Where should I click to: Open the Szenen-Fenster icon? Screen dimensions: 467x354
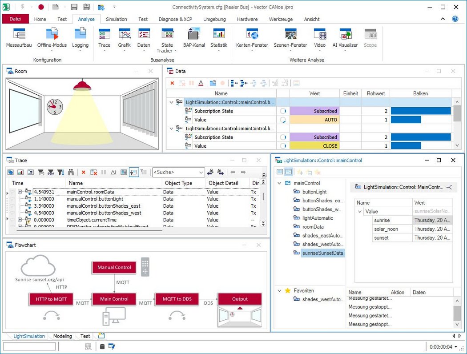pos(290,39)
